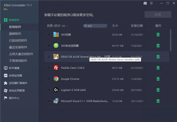
Task: Check the box for FileZilla Client 3.56.0
Action: (49, 68)
